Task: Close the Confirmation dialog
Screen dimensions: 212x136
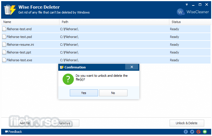Action: (132, 67)
